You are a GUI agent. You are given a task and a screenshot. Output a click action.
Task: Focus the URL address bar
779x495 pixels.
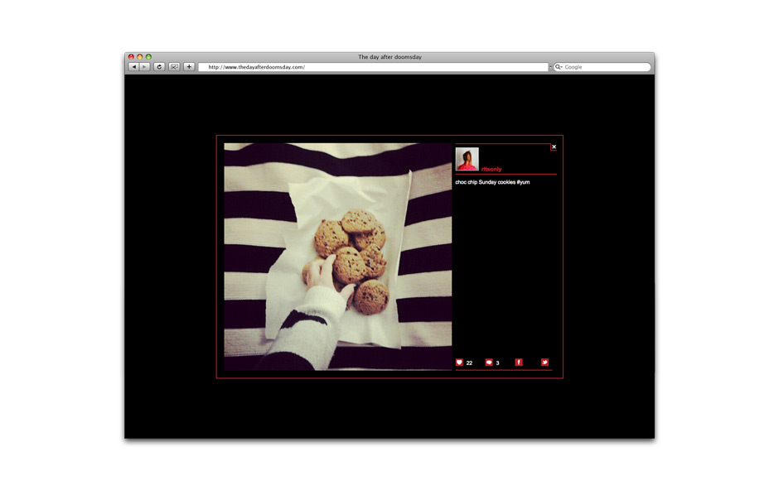(373, 67)
